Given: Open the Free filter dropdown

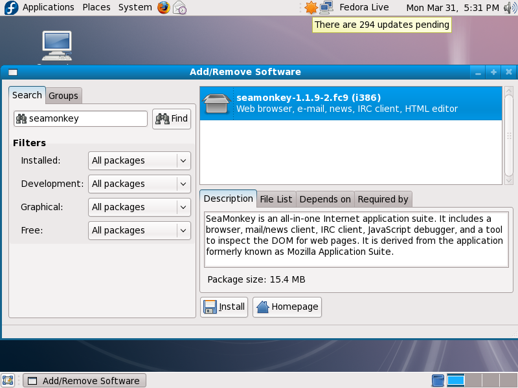Looking at the screenshot, I should 139,230.
